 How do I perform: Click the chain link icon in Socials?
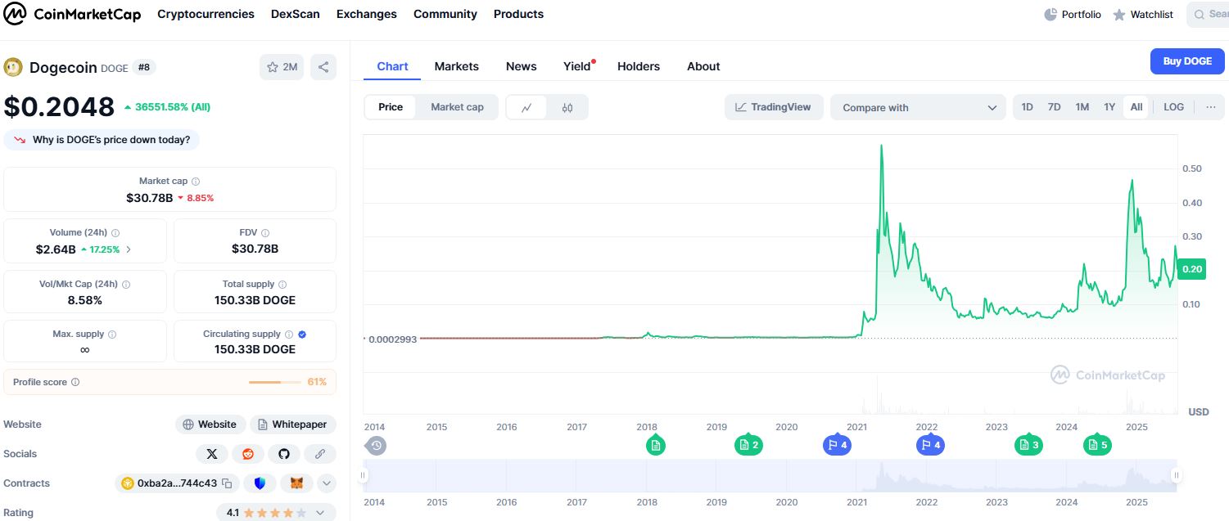point(320,454)
